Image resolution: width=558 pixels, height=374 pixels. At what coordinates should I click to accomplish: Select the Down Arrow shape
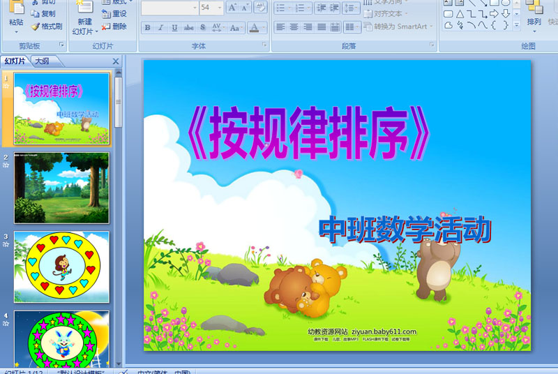(505, 14)
